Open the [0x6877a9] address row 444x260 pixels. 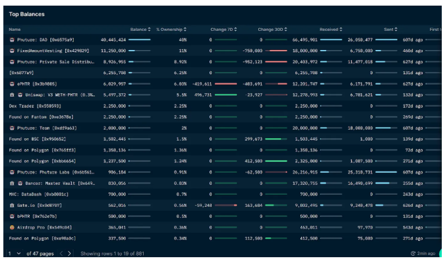(21, 73)
